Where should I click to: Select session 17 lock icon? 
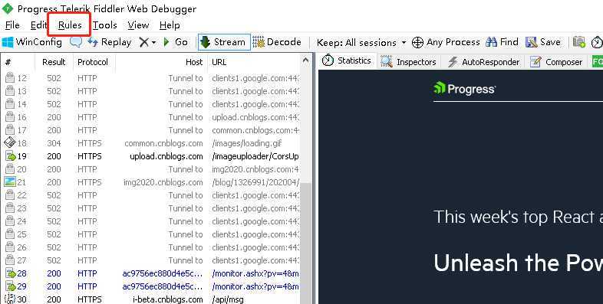click(x=10, y=130)
